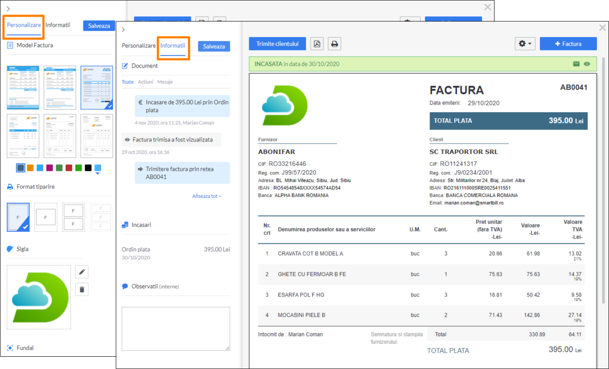Export the invoice as PDF
The image size is (609, 369).
318,43
